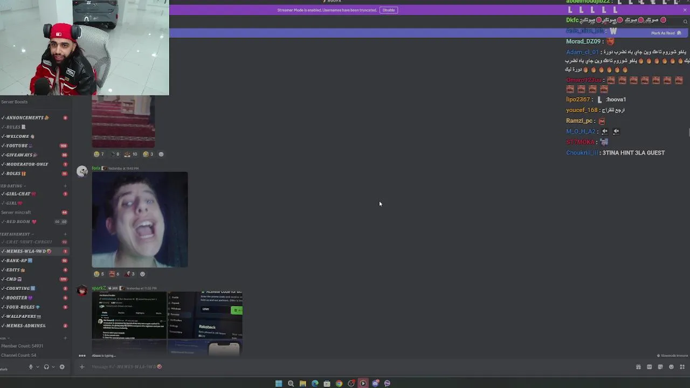
Task: Collapse the DATING category
Action: 13,186
